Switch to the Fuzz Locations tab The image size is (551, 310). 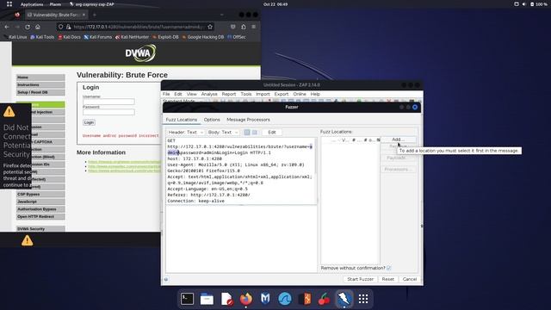(182, 120)
